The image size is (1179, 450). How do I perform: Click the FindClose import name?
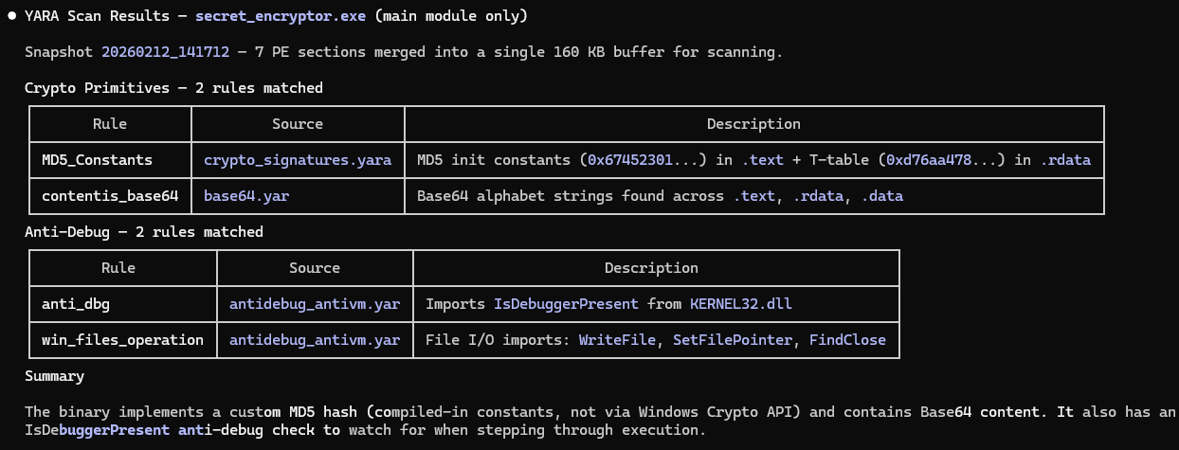847,339
